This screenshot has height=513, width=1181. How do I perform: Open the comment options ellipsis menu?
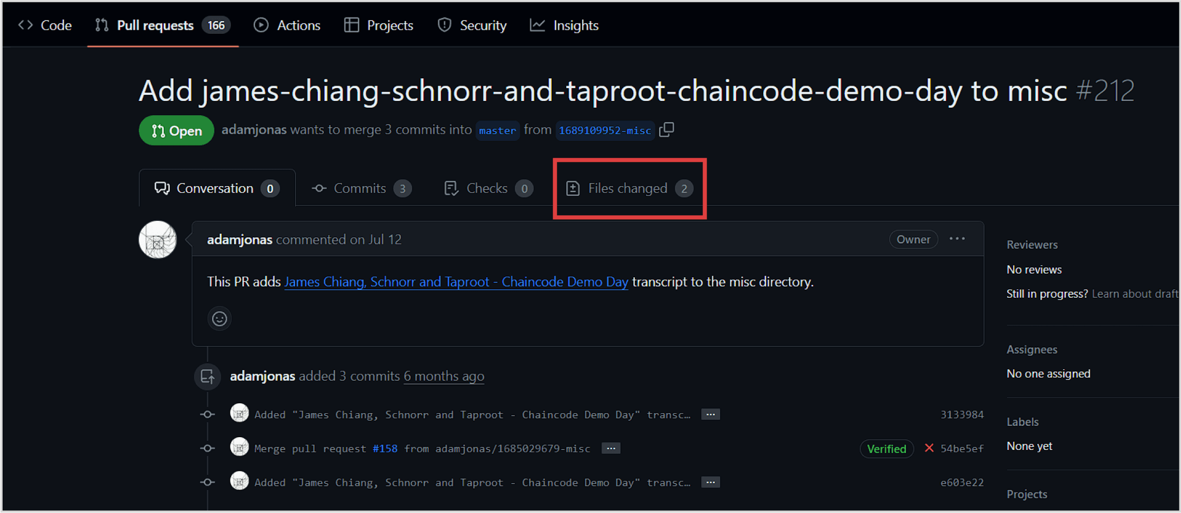click(x=957, y=239)
